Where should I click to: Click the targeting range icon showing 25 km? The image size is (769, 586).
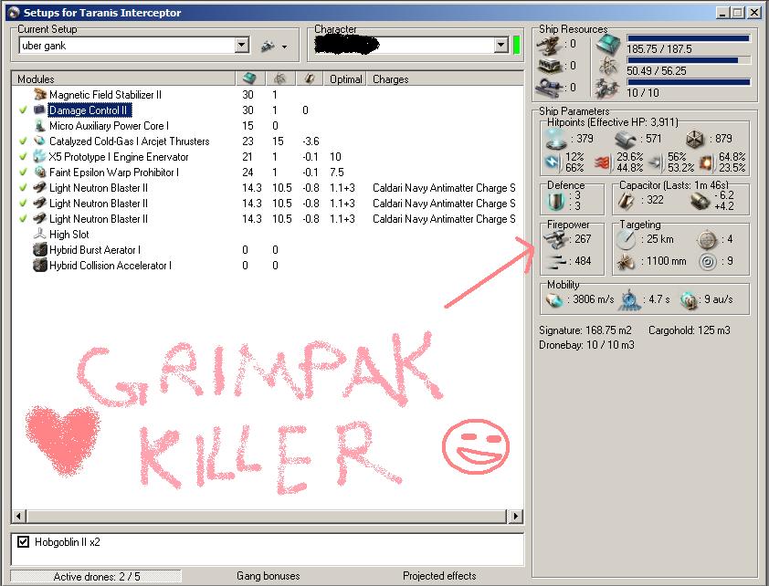tap(626, 239)
